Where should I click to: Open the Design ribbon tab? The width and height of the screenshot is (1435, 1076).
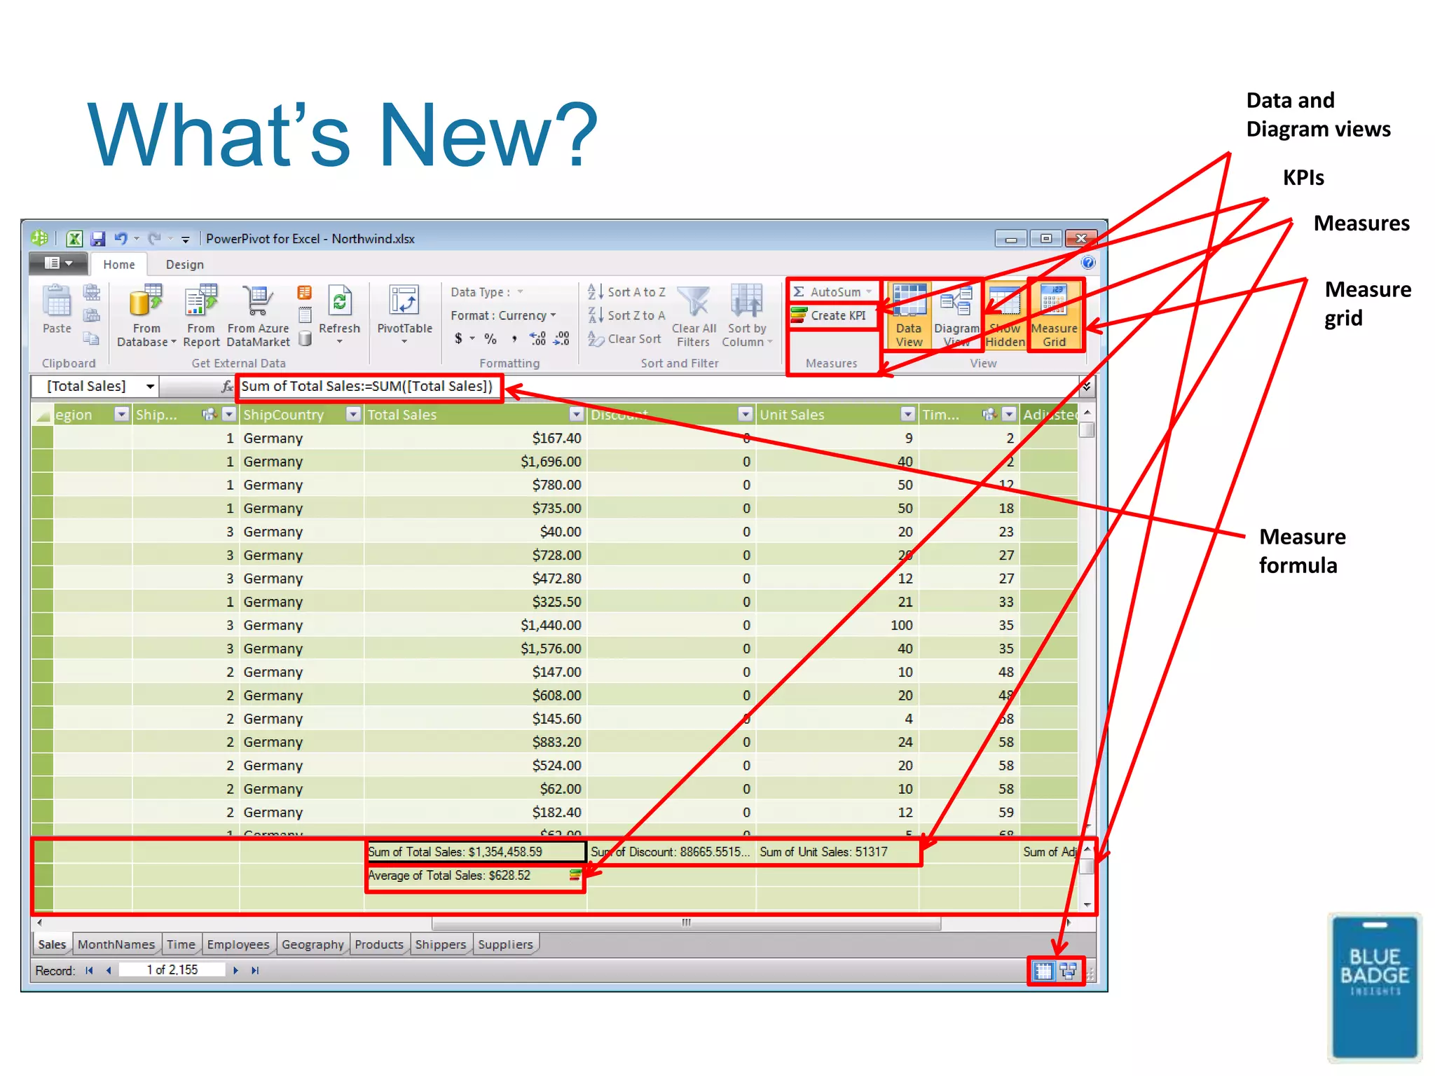click(185, 265)
